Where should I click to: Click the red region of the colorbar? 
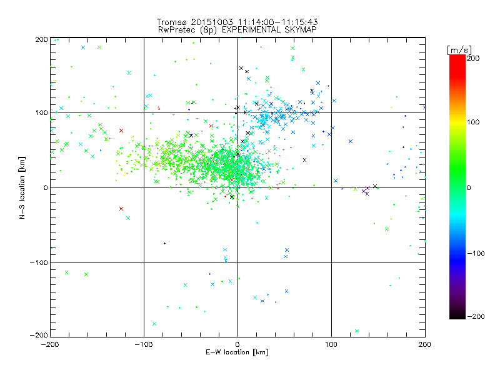click(457, 66)
